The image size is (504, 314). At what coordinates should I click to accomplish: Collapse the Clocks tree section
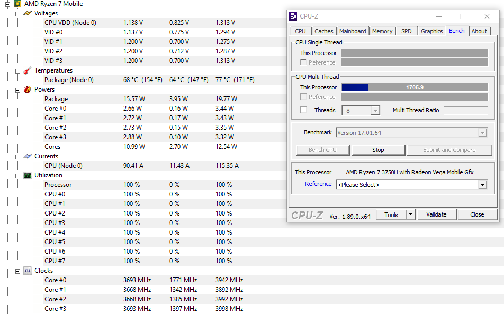17,271
